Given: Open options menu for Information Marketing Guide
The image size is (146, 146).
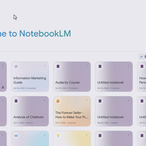Looking at the screenshot, I should click(45, 66).
